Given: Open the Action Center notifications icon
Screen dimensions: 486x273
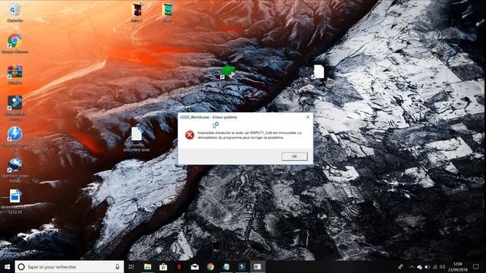Looking at the screenshot, I should click(x=476, y=266).
